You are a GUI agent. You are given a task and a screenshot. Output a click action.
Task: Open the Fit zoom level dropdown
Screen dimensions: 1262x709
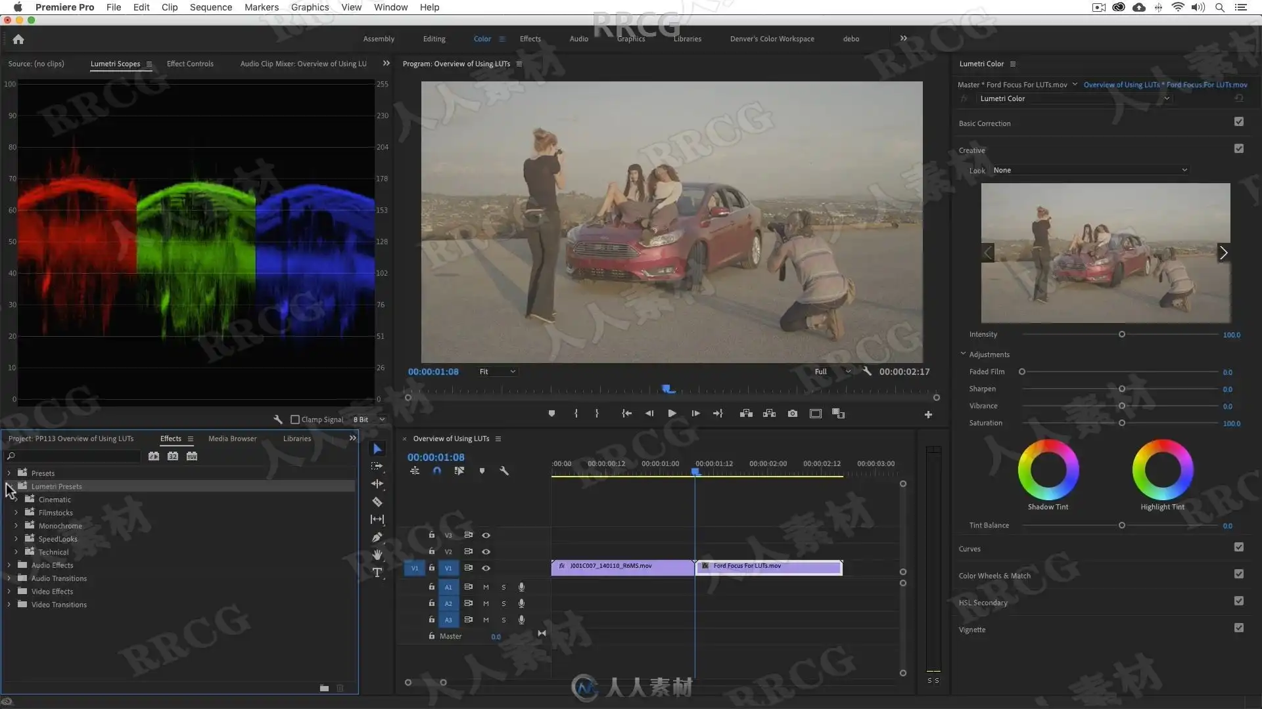[498, 372]
